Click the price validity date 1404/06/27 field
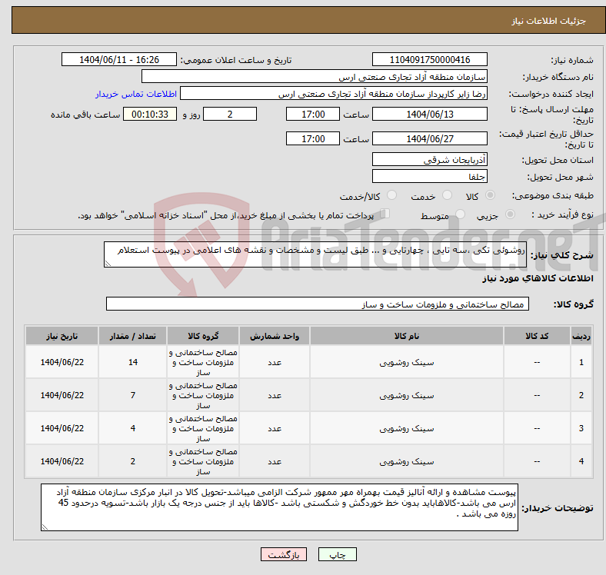This screenshot has height=575, width=606. pyautogui.click(x=430, y=138)
